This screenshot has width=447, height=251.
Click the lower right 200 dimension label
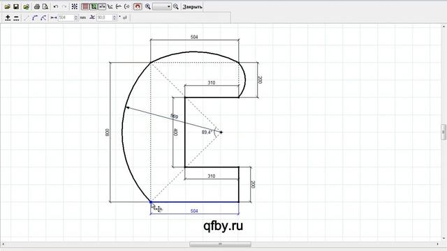tap(253, 184)
